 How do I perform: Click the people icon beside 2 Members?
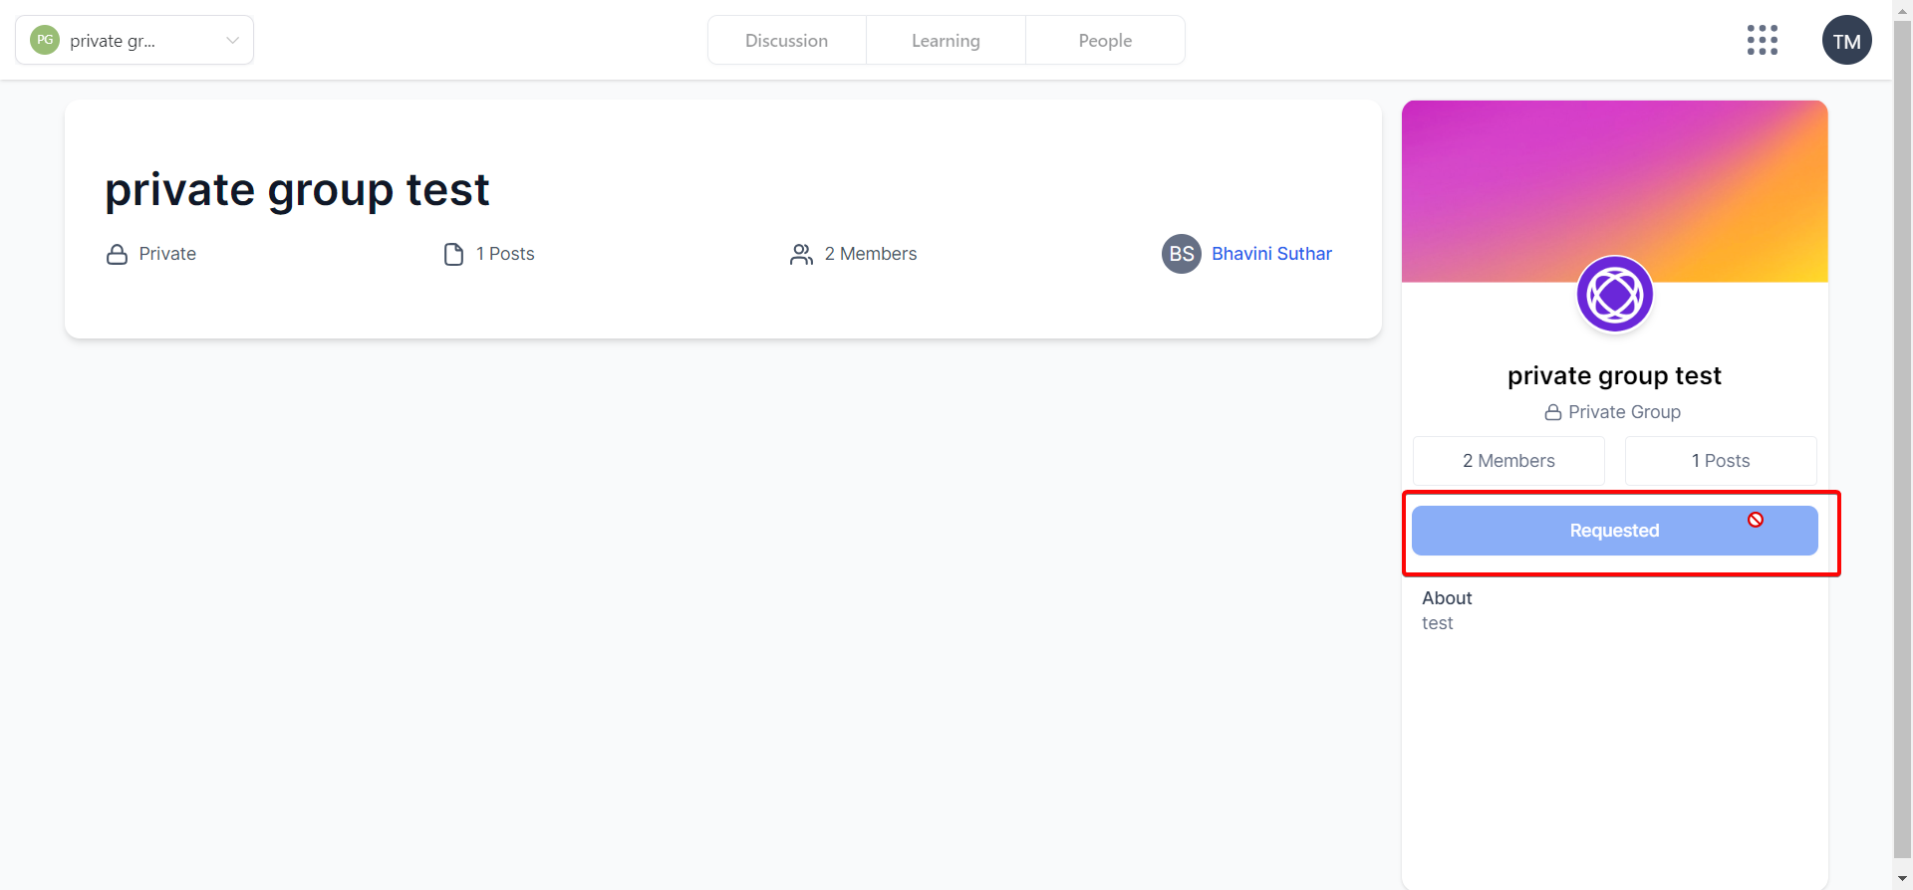pyautogui.click(x=801, y=255)
